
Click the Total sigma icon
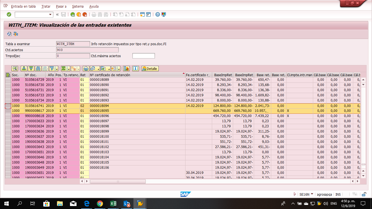pos(63,69)
